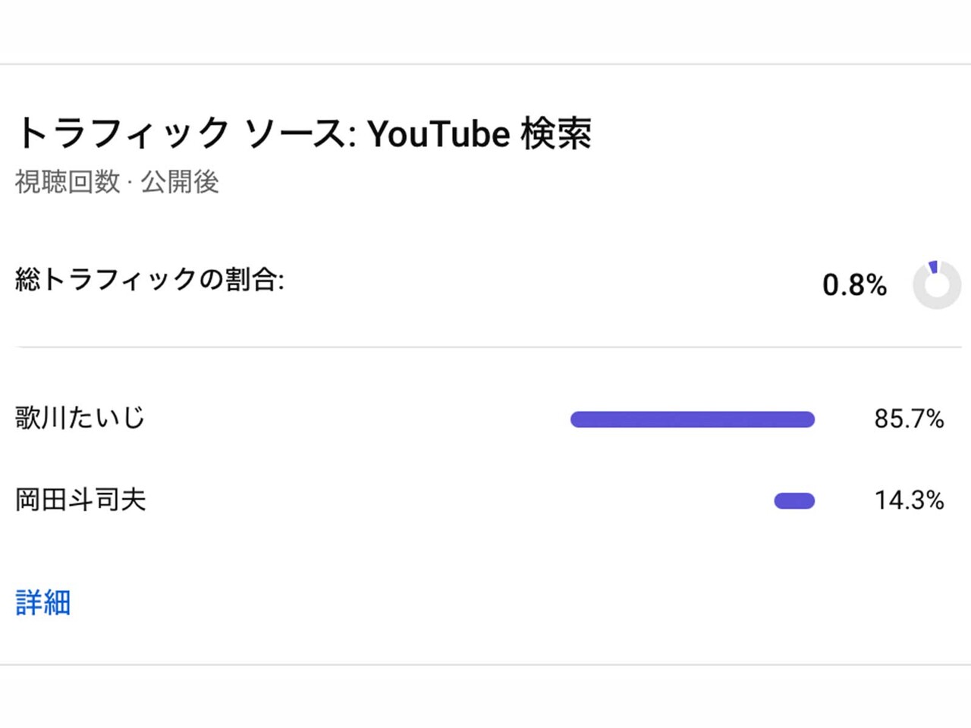Click the long purple bar for 歌川たいじ
This screenshot has width=971, height=728.
692,419
